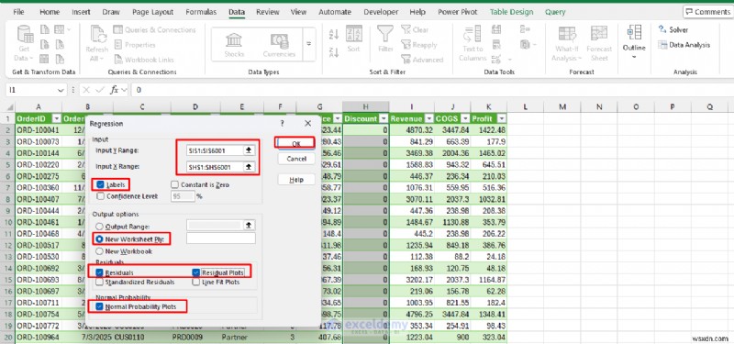Select the New Workbook option
Viewport: 734px width, 344px height.
tap(100, 251)
